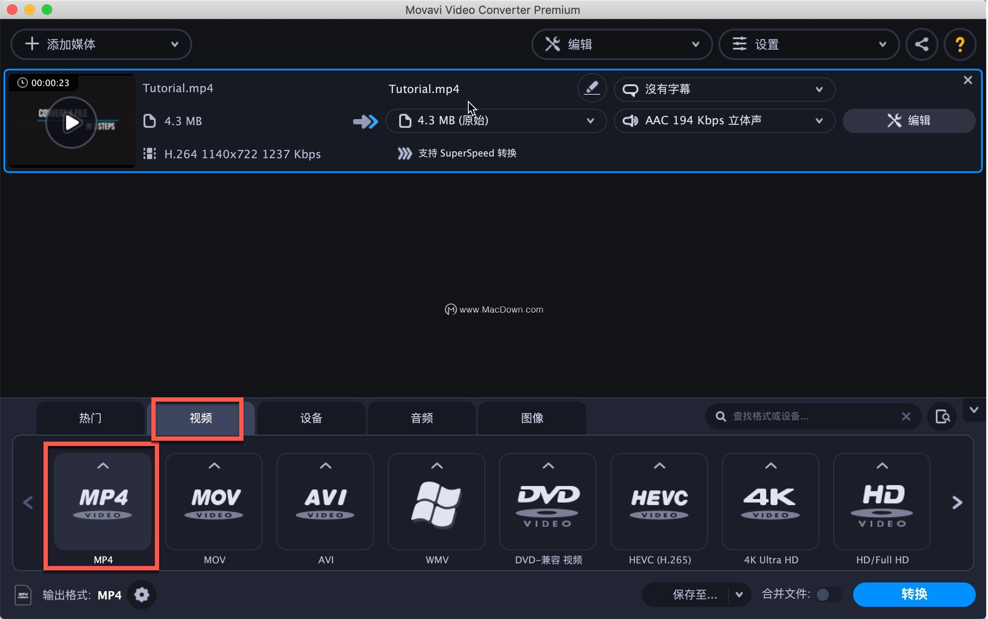Screen dimensions: 988x619
Task: Expand MP4 presets chevron
Action: 103,466
